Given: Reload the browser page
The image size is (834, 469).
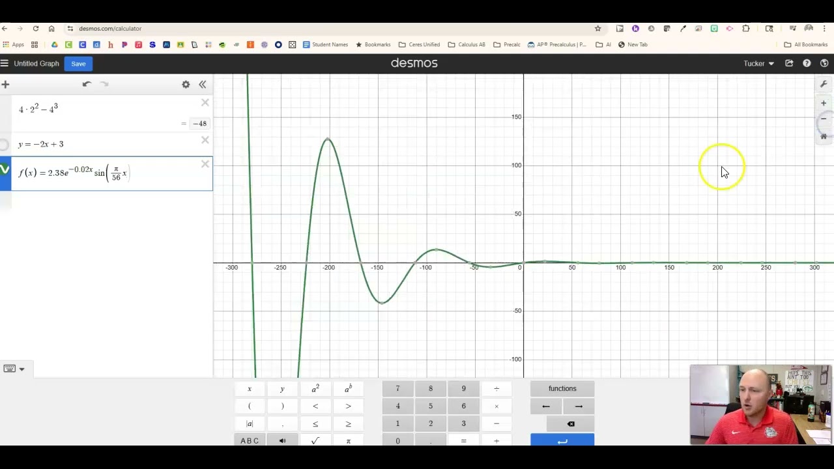Looking at the screenshot, I should click(36, 29).
